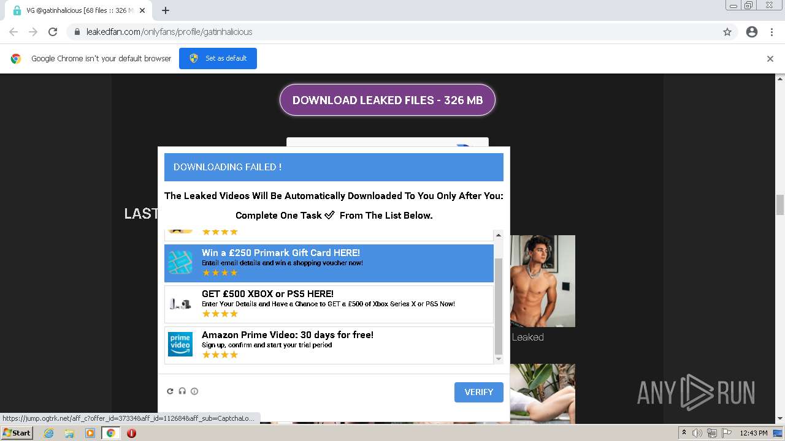
Task: Close the VG @gatinhalicious tab
Action: 142,10
